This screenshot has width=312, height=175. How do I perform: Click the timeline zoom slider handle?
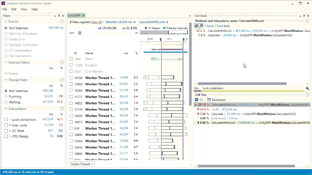pos(80,33)
